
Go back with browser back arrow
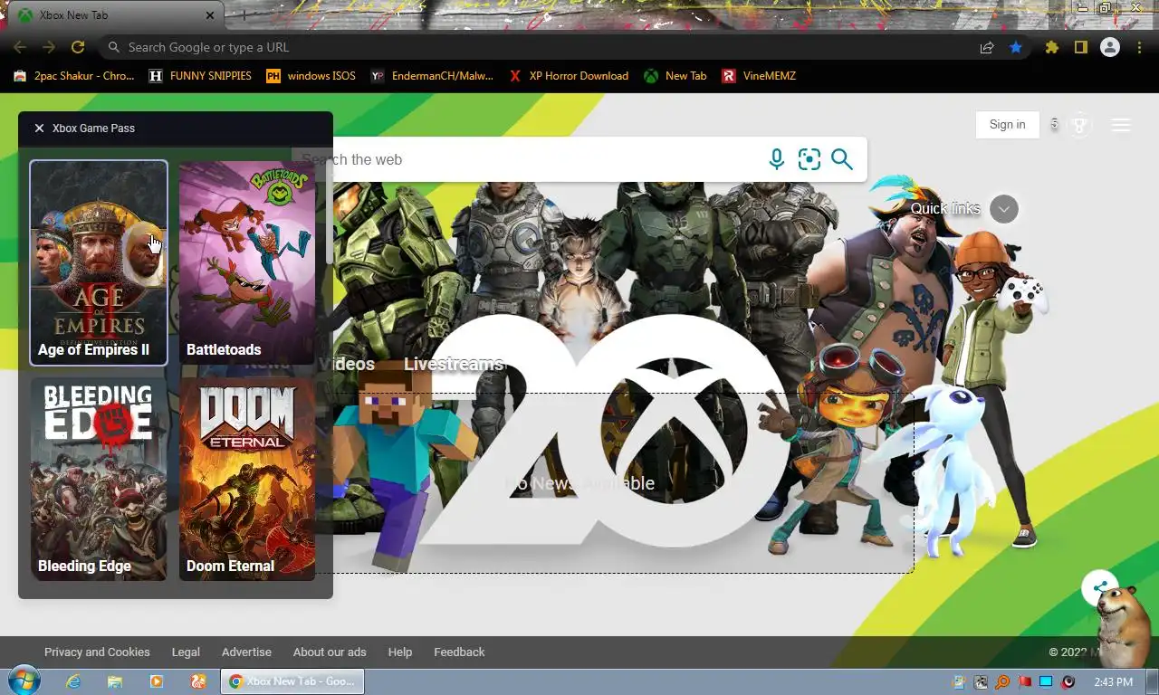pyautogui.click(x=20, y=47)
